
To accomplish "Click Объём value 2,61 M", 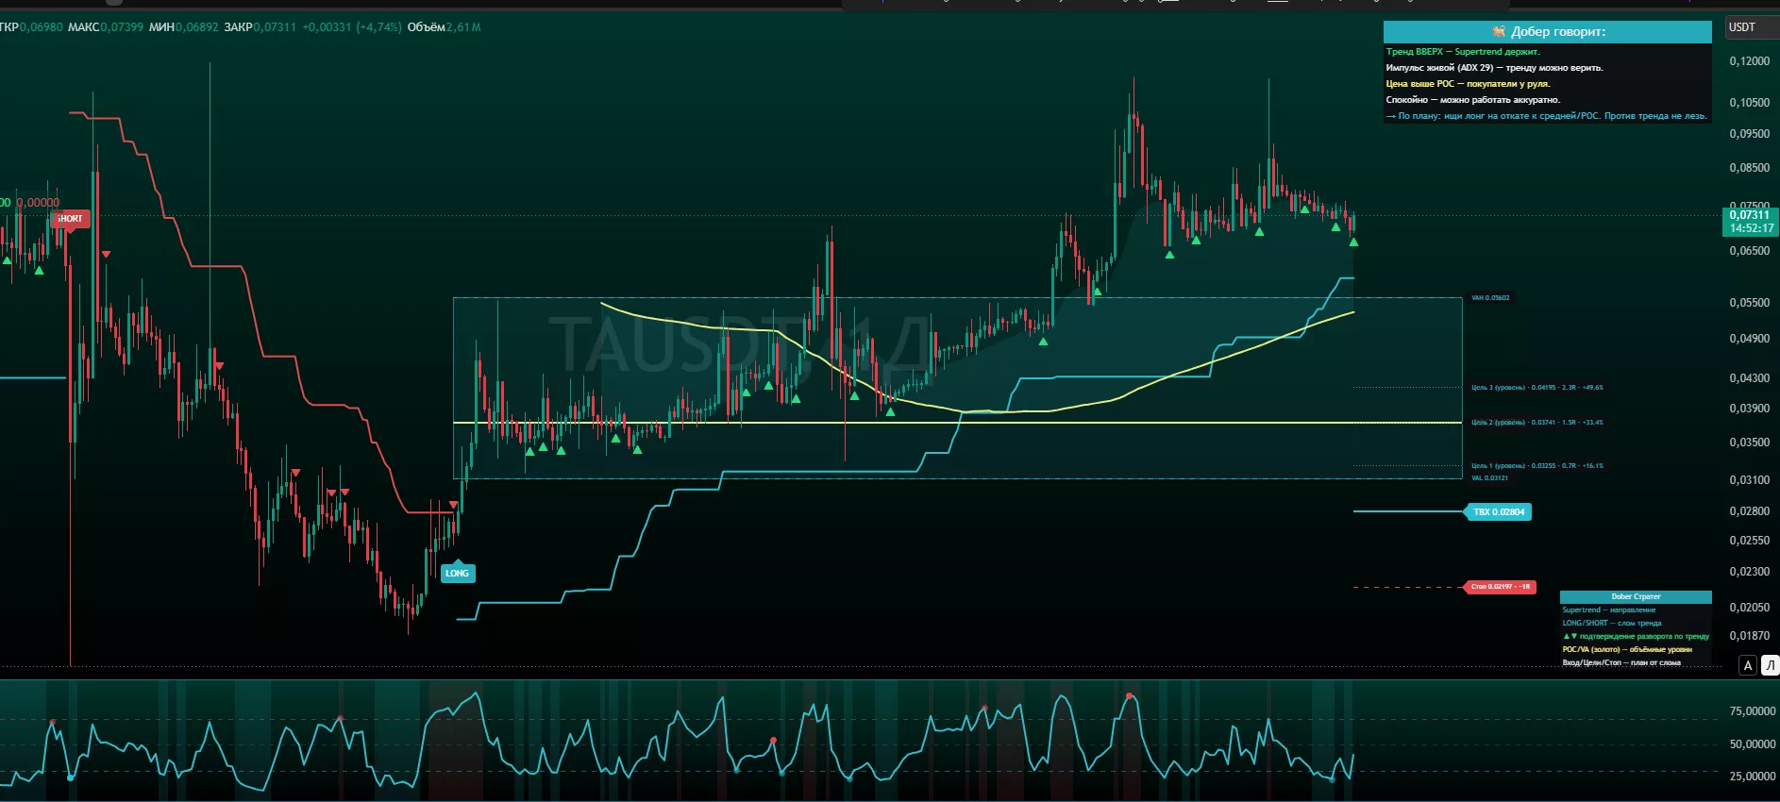I will pyautogui.click(x=463, y=27).
